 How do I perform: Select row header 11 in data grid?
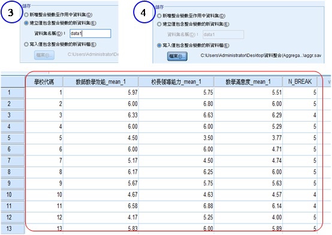[13, 206]
